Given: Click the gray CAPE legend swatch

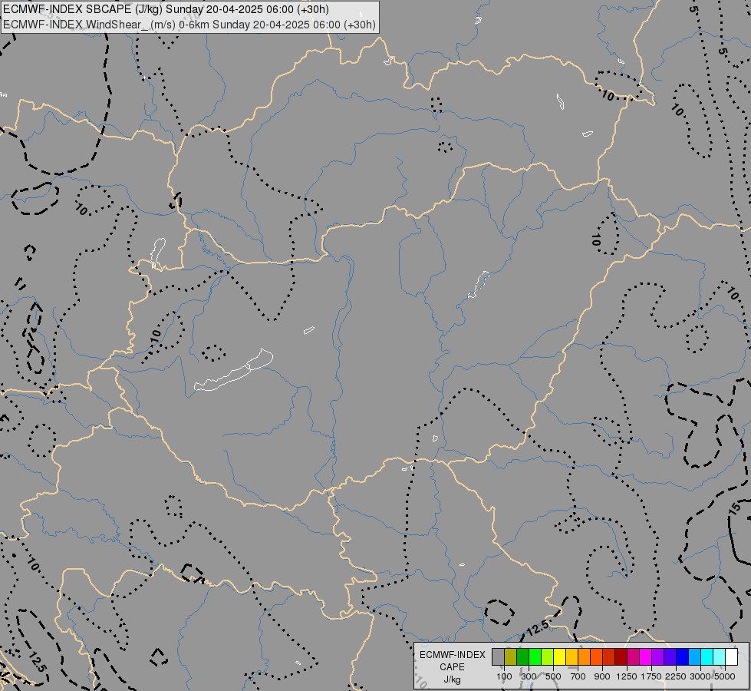Looking at the screenshot, I should (498, 657).
